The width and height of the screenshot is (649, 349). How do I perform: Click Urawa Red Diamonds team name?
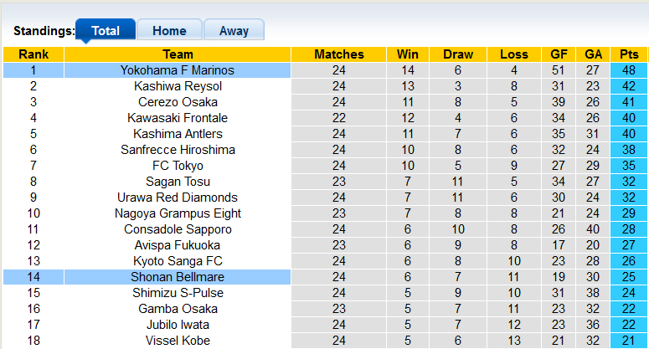[178, 198]
